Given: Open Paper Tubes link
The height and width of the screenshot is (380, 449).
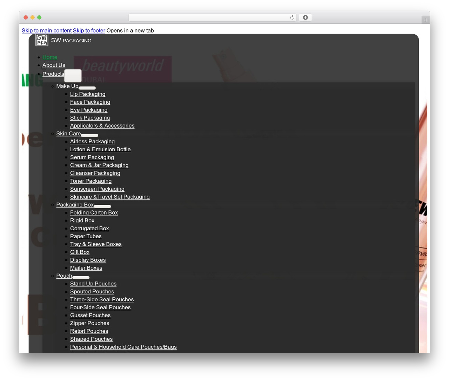Looking at the screenshot, I should (86, 236).
